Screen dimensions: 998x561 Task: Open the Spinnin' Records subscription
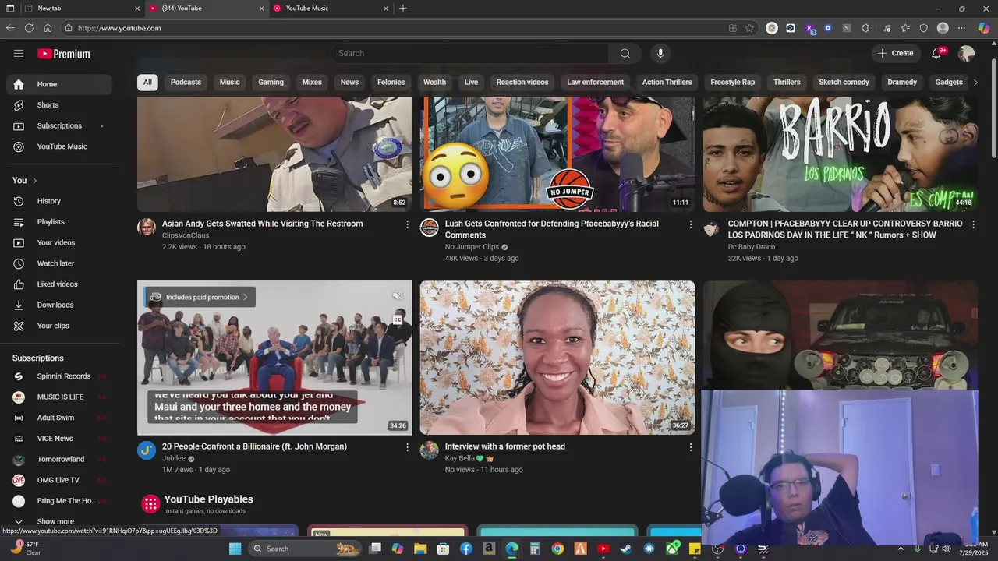pyautogui.click(x=59, y=376)
